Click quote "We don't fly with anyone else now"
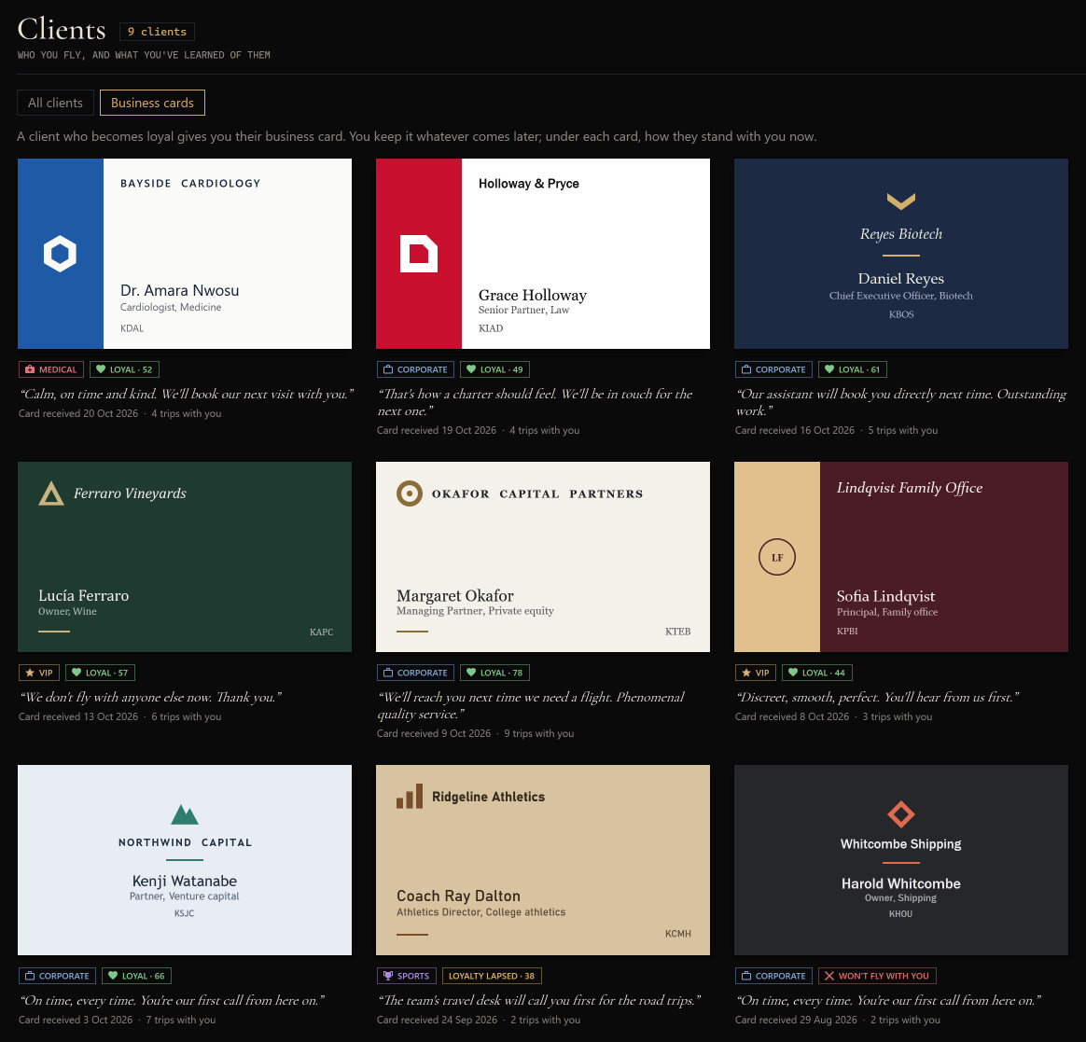Image resolution: width=1086 pixels, height=1042 pixels. [x=150, y=697]
